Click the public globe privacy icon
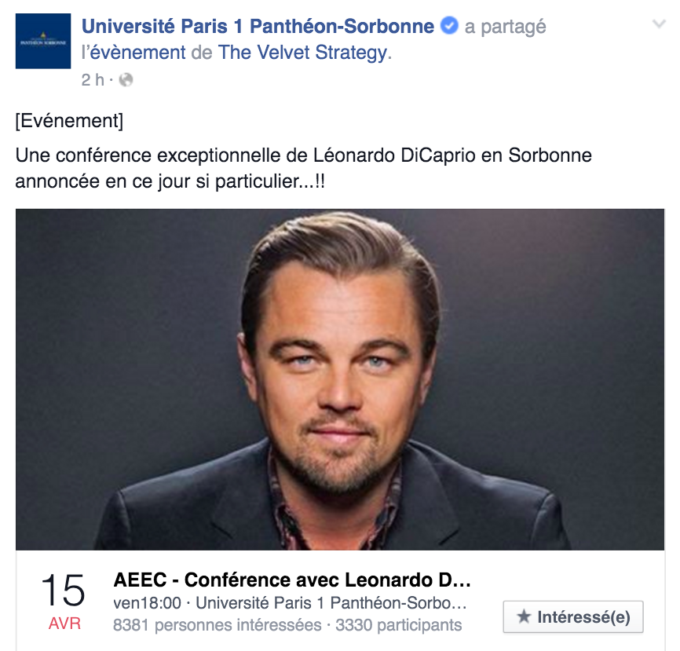The height and width of the screenshot is (651, 680). pyautogui.click(x=126, y=80)
